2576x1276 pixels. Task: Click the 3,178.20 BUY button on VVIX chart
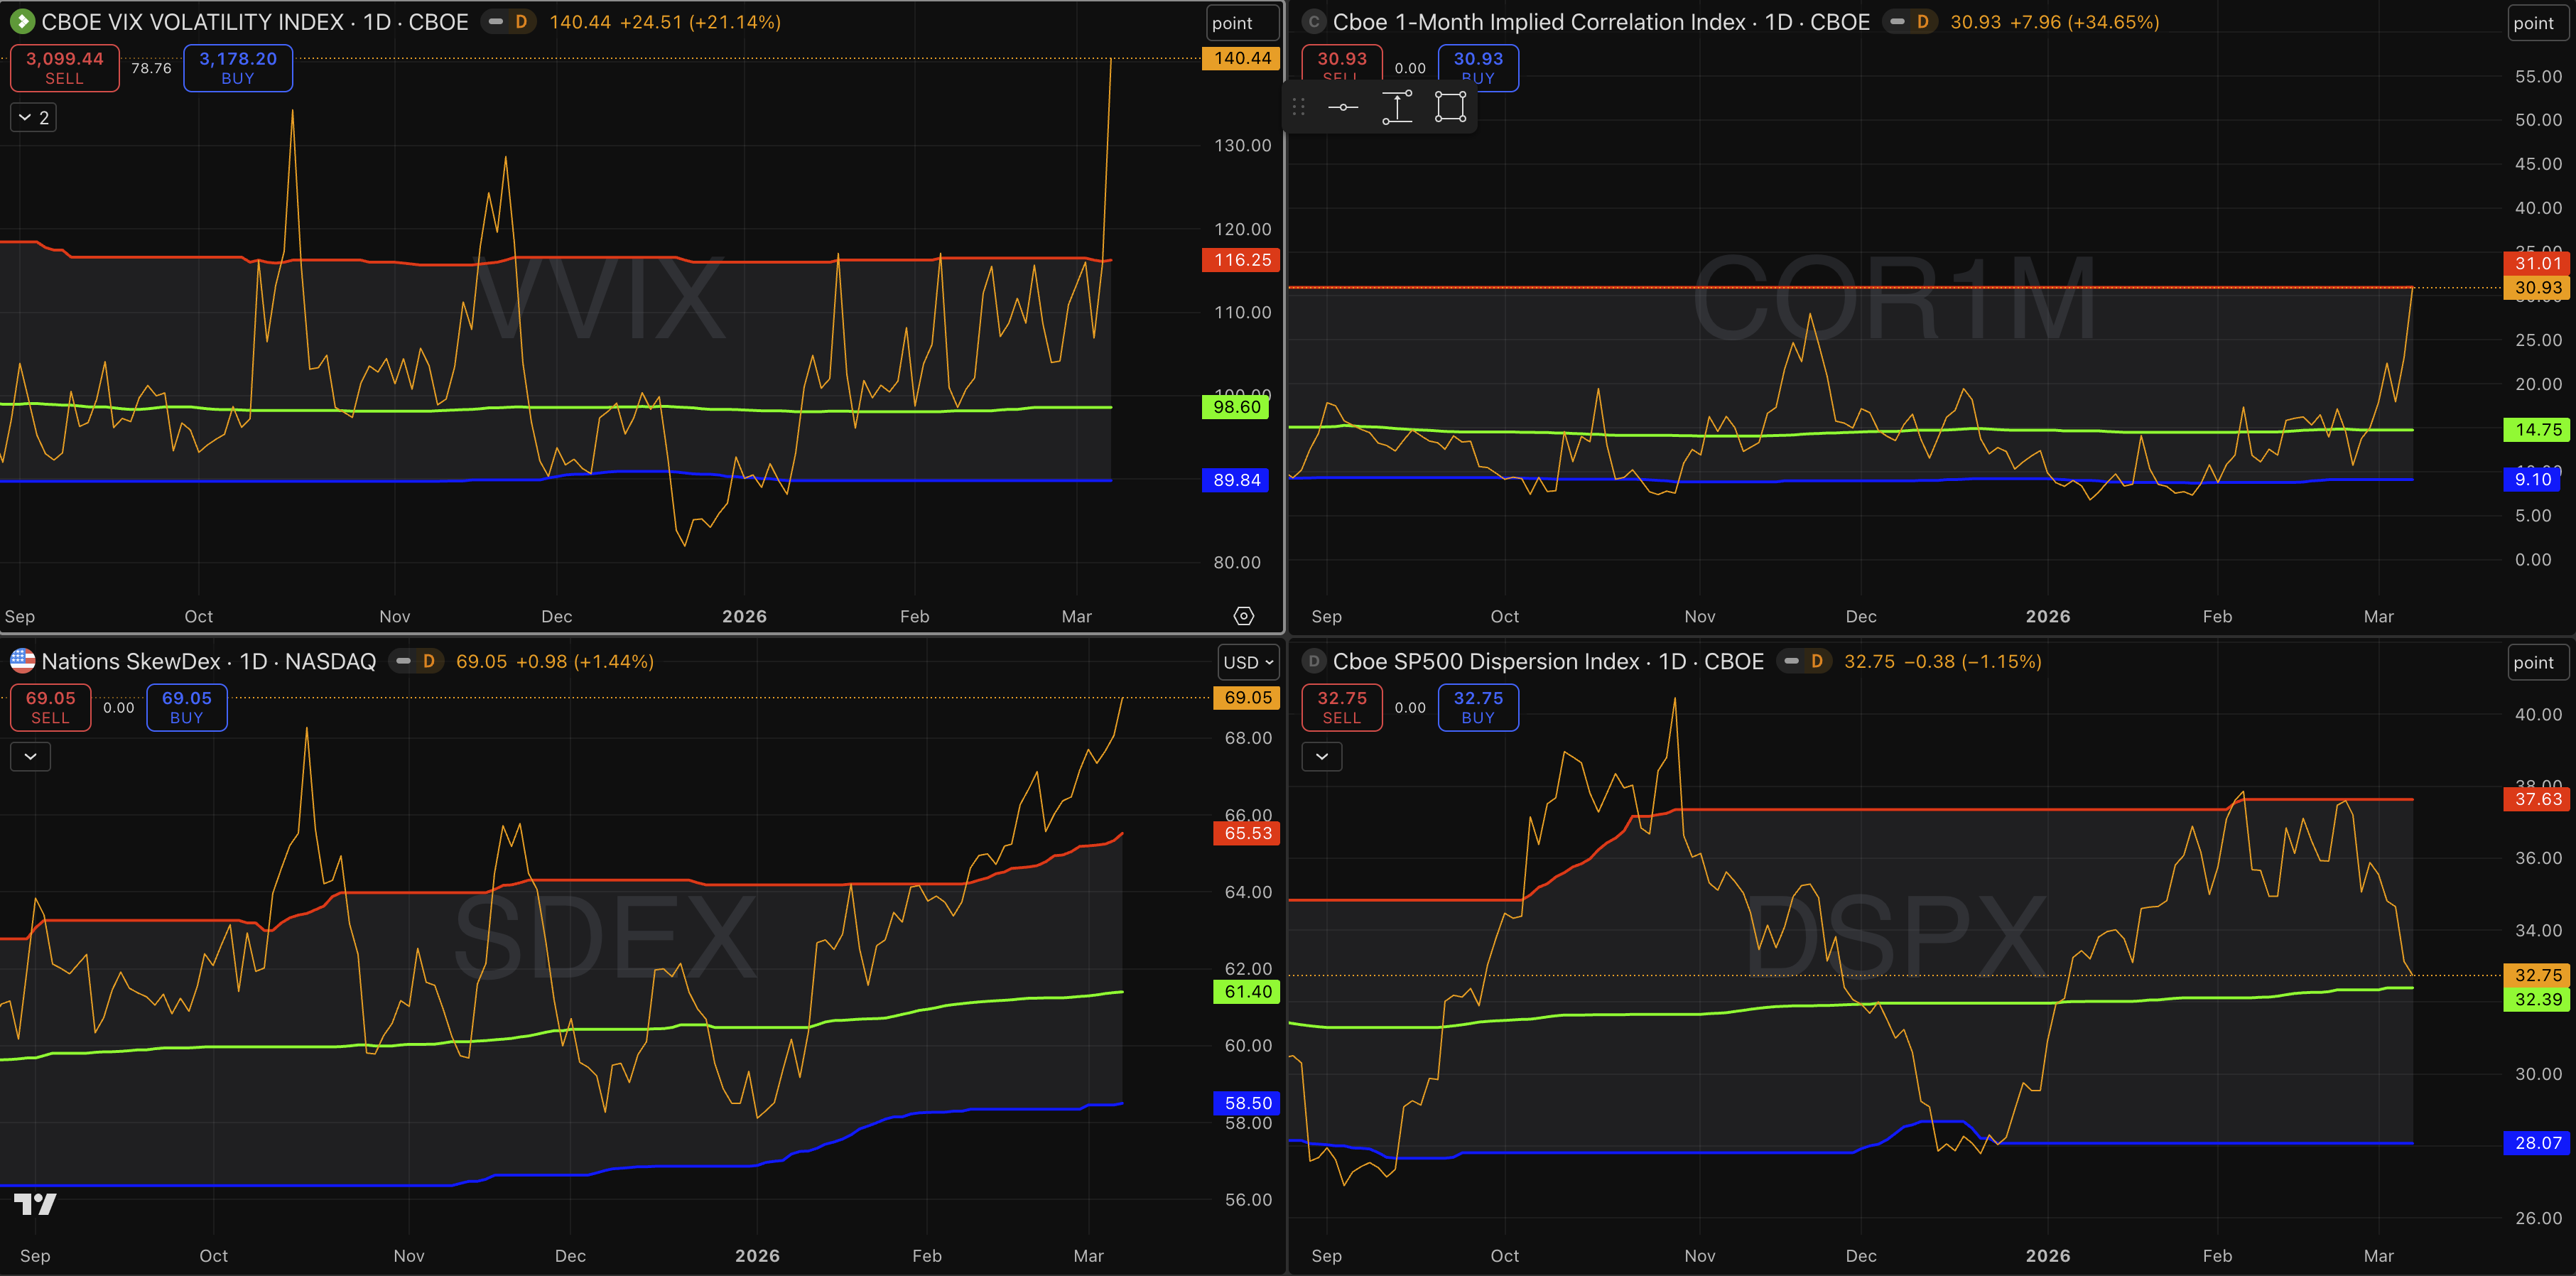238,68
